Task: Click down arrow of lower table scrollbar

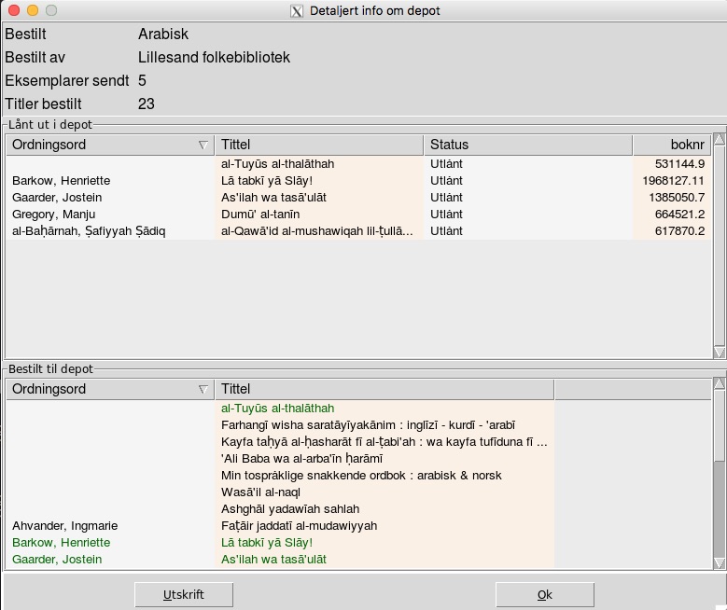Action: pyautogui.click(x=719, y=562)
